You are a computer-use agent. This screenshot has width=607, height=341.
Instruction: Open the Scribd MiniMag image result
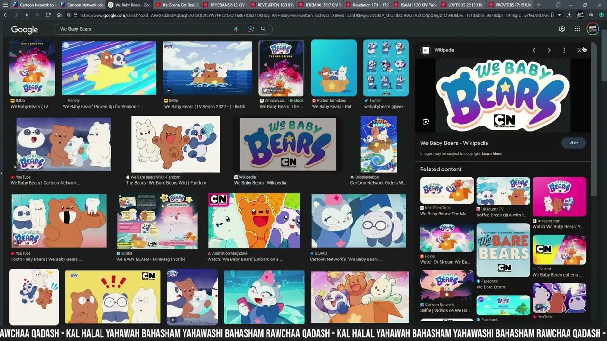click(x=157, y=221)
